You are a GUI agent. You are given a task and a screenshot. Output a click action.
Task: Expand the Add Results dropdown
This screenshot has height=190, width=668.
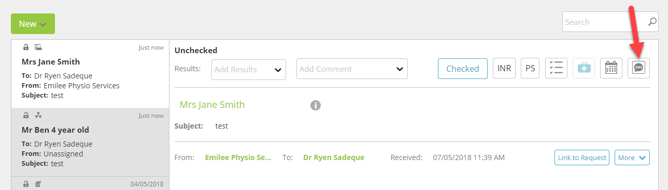[249, 69]
